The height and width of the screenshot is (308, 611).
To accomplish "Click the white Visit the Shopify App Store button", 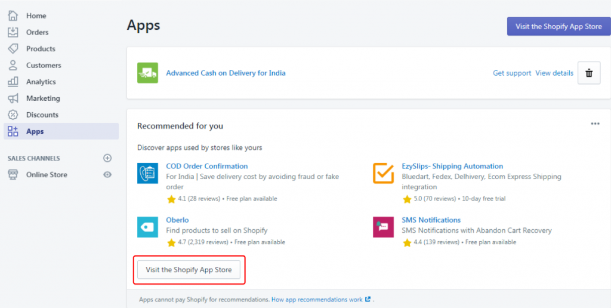I will pos(189,269).
